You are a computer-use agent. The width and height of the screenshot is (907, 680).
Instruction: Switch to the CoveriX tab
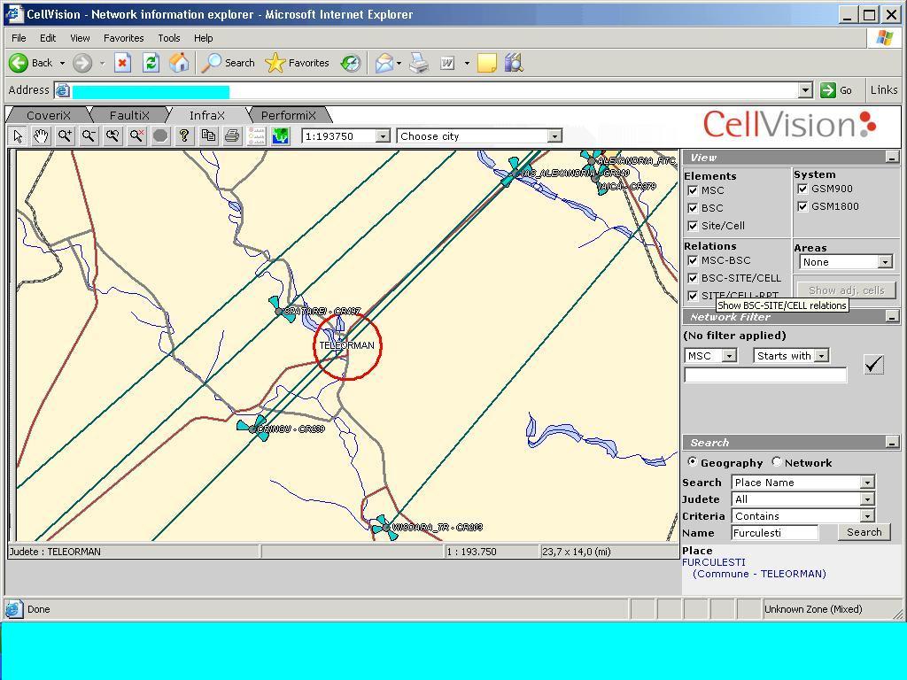(49, 115)
